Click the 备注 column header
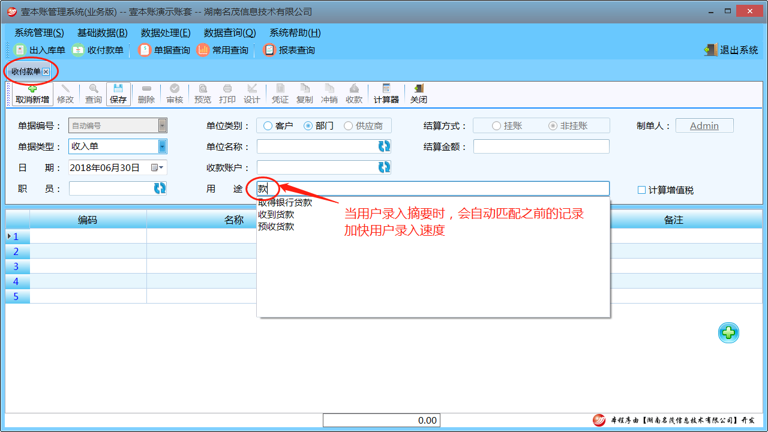The image size is (768, 432). [x=674, y=220]
